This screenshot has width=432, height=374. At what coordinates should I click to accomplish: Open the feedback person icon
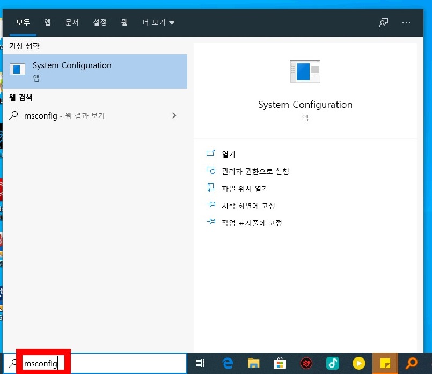384,23
